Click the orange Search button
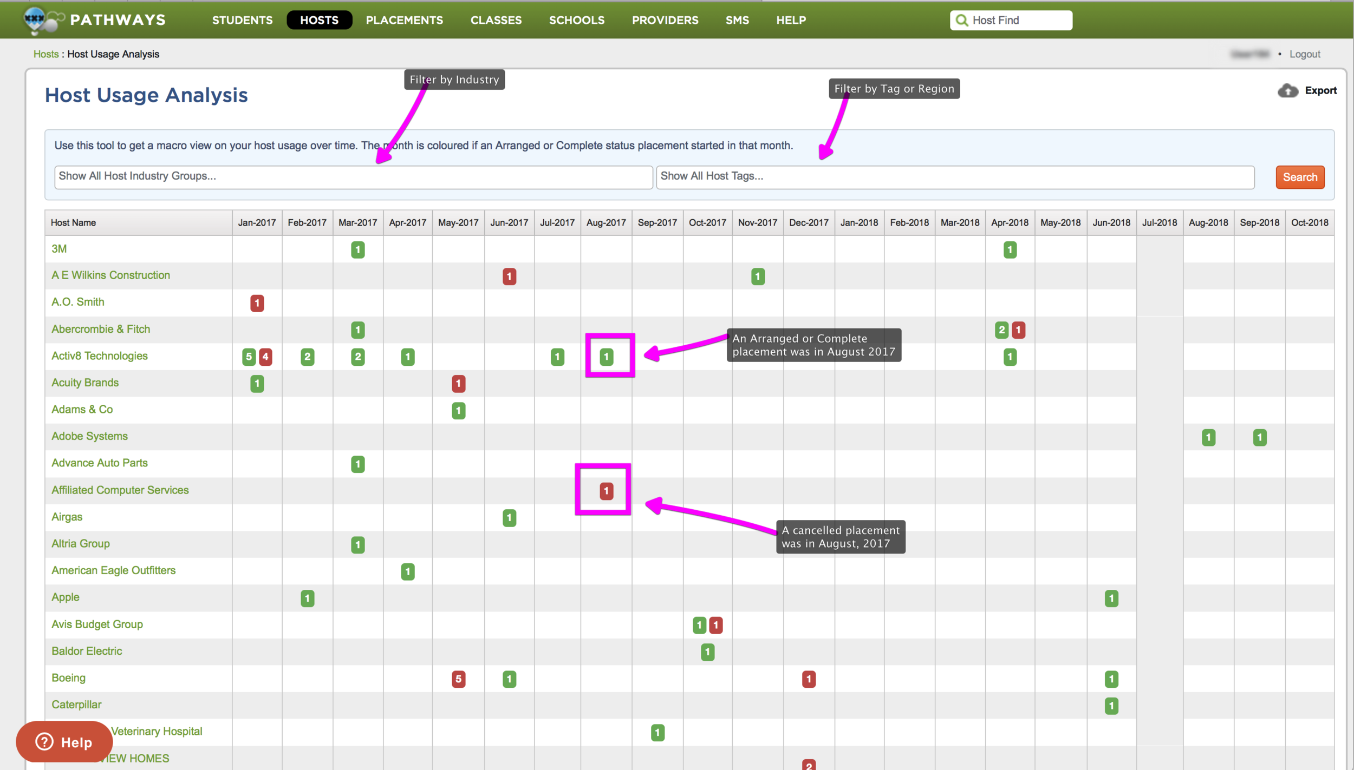 pos(1300,177)
